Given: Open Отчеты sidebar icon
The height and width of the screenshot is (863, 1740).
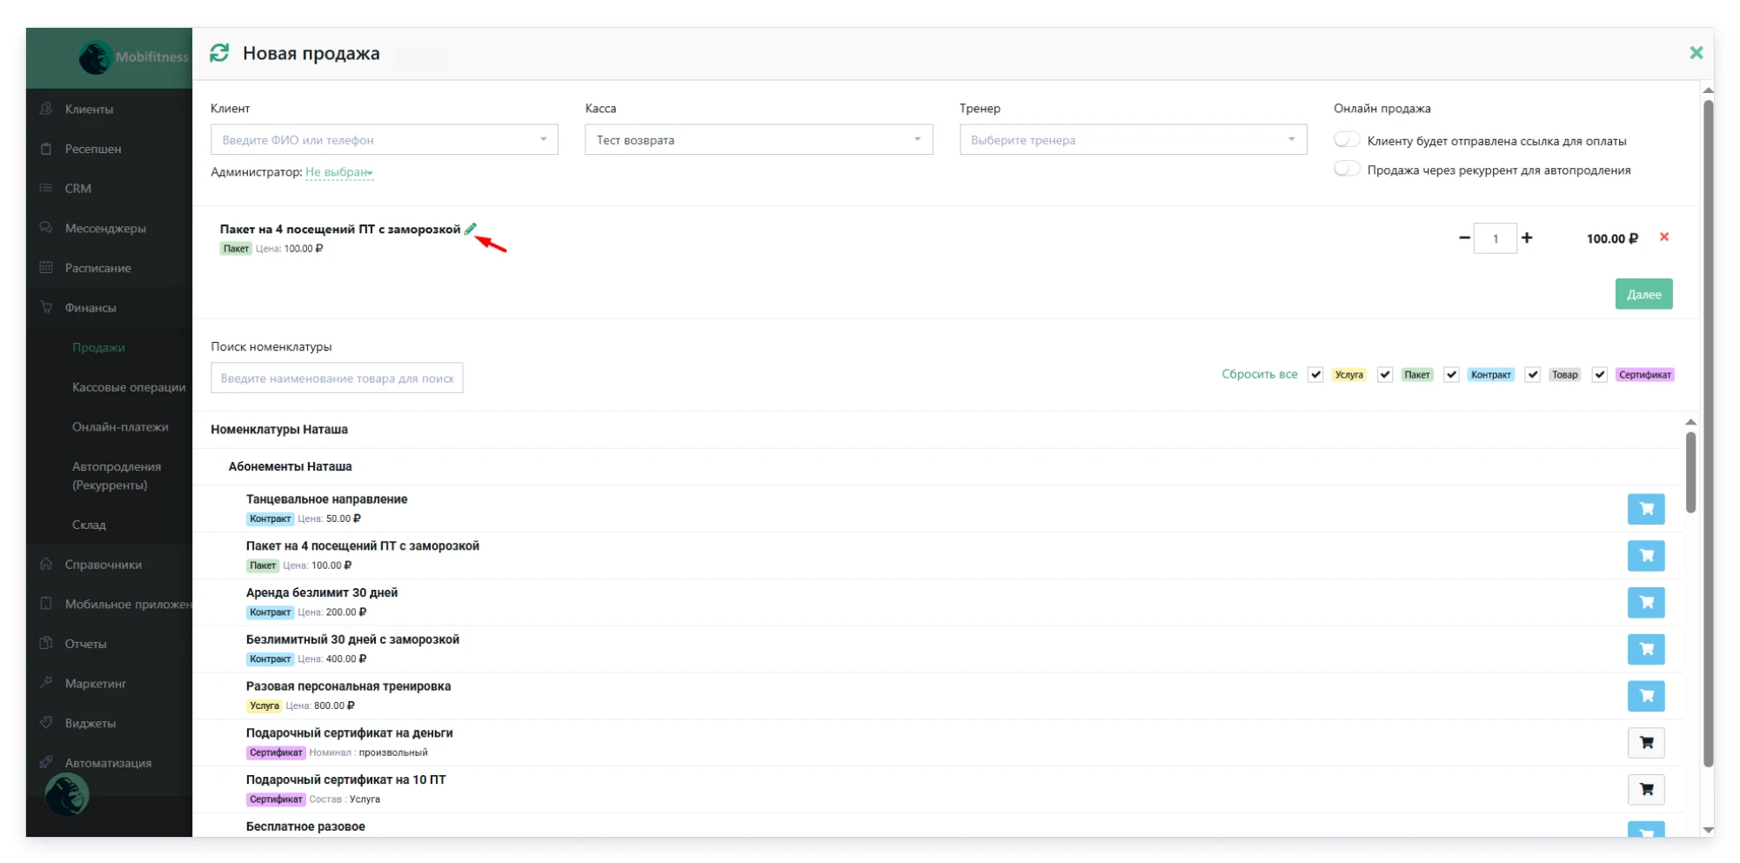Looking at the screenshot, I should pyautogui.click(x=46, y=643).
